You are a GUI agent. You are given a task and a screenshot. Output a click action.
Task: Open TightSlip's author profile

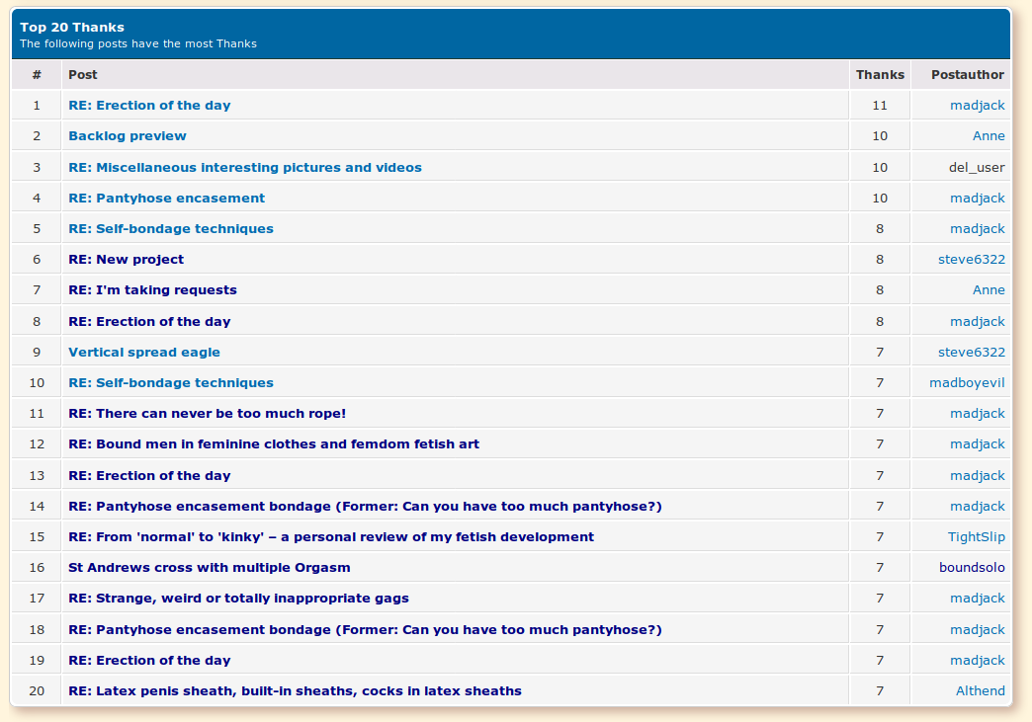pyautogui.click(x=976, y=537)
